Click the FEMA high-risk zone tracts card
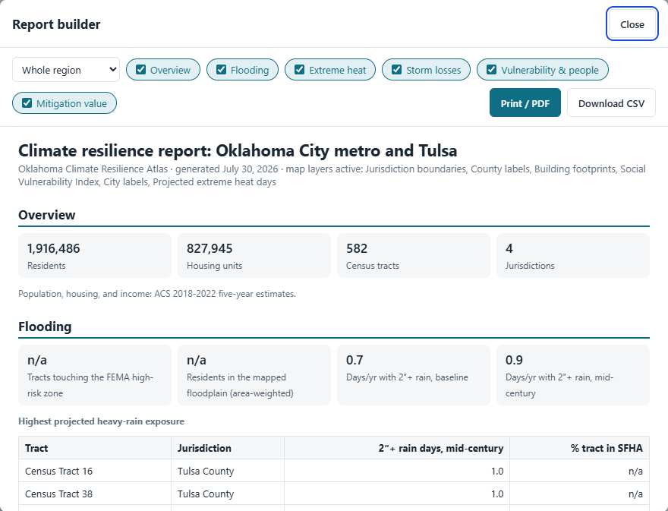 coord(95,375)
